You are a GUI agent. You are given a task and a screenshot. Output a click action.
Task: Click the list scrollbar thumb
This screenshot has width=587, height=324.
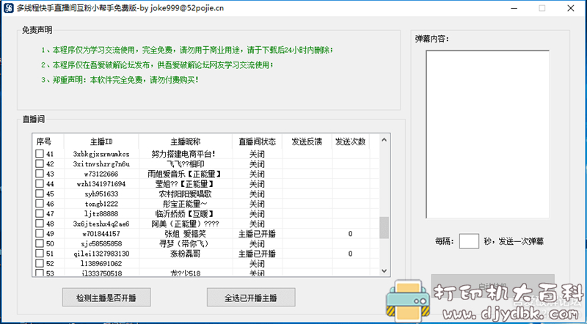tap(384, 227)
